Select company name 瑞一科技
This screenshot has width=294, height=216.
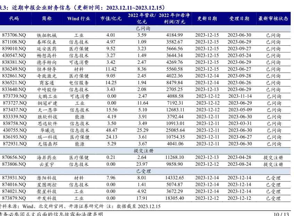[48, 137]
